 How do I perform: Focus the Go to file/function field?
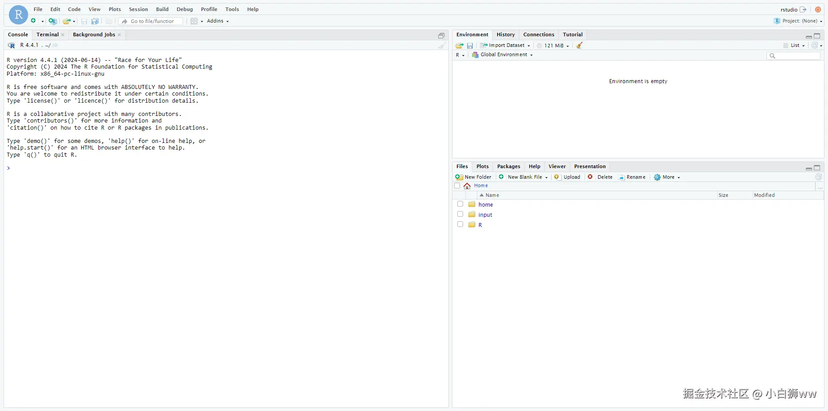click(151, 21)
